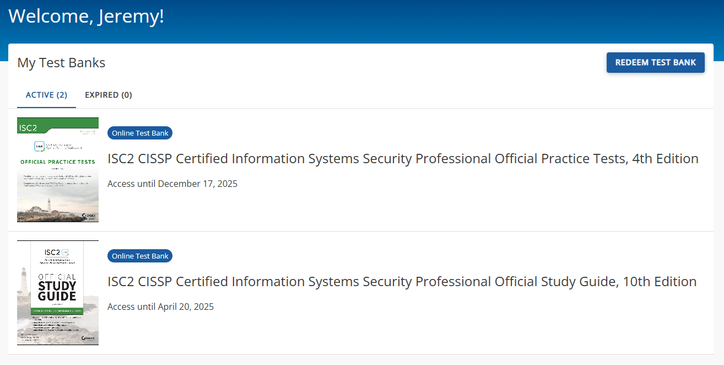The image size is (724, 365).
Task: Open CISSP Official Study Guide, 10th Edition title
Action: click(402, 282)
